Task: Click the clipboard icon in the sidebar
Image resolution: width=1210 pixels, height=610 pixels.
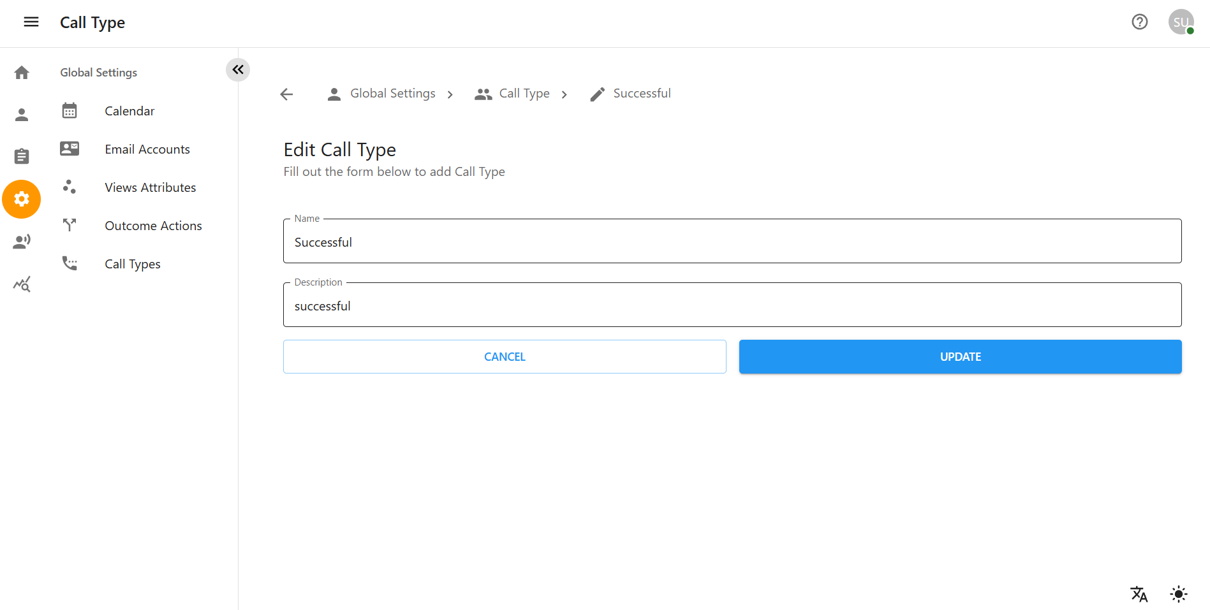Action: tap(21, 156)
